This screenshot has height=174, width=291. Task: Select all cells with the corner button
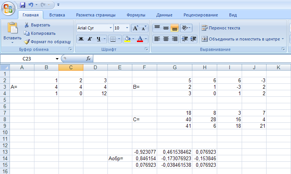point(5,67)
